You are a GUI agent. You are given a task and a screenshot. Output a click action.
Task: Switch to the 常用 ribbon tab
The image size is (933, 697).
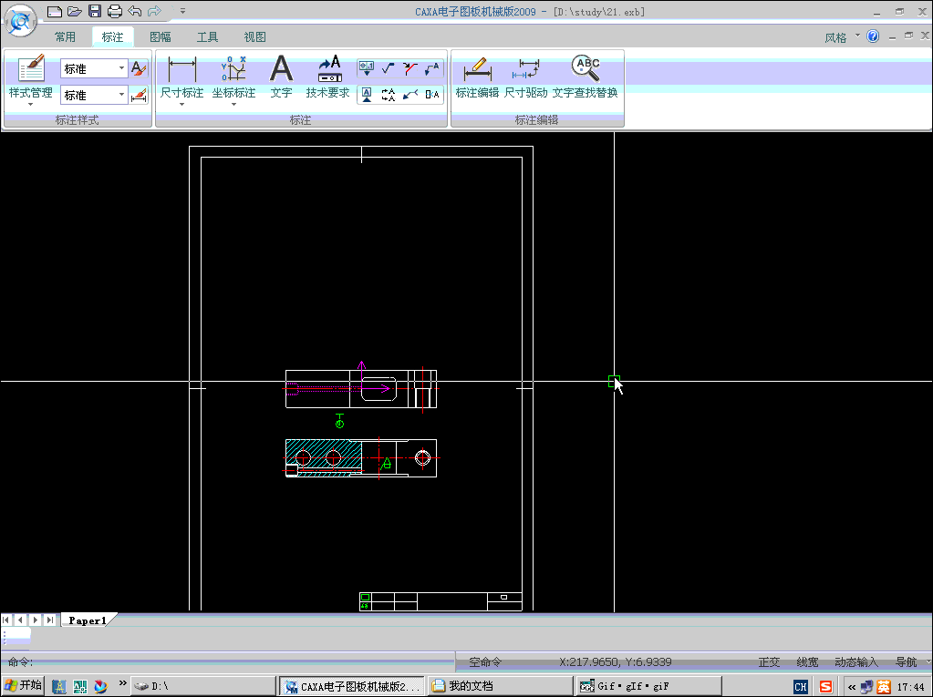click(x=66, y=36)
